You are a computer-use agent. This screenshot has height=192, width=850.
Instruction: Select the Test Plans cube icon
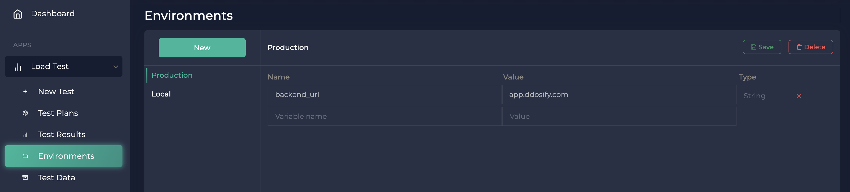(x=26, y=113)
